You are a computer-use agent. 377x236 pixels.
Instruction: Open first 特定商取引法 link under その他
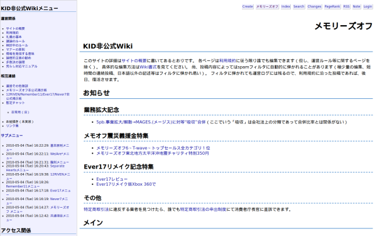[x=96, y=210]
